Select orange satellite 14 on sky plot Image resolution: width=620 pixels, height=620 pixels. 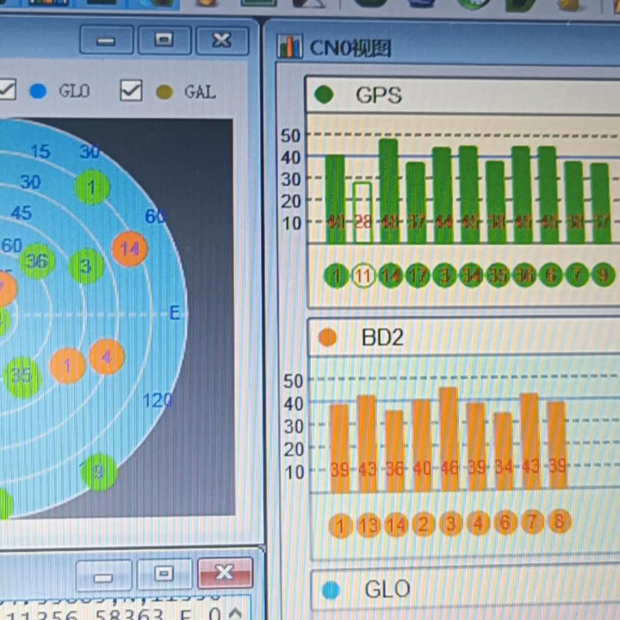[x=130, y=249]
